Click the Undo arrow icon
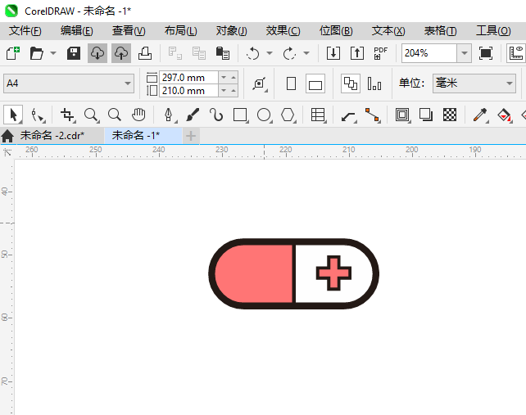Image resolution: width=526 pixels, height=415 pixels. pyautogui.click(x=253, y=53)
